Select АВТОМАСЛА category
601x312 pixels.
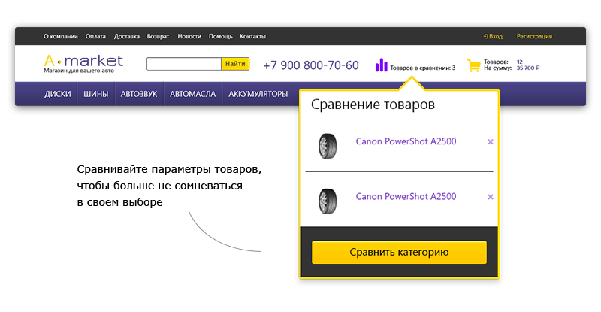pyautogui.click(x=193, y=94)
